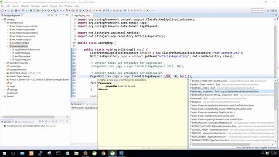This screenshot has width=279, height=157.
Task: Click the Run External Tools toolbar icon
Action: [54, 10]
